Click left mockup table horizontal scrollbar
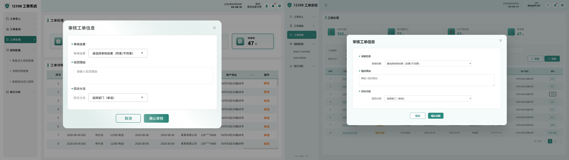Viewport: 569px width, 160px height. point(260,148)
